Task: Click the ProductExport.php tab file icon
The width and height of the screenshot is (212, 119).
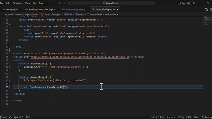Action: pyautogui.click(x=64, y=10)
